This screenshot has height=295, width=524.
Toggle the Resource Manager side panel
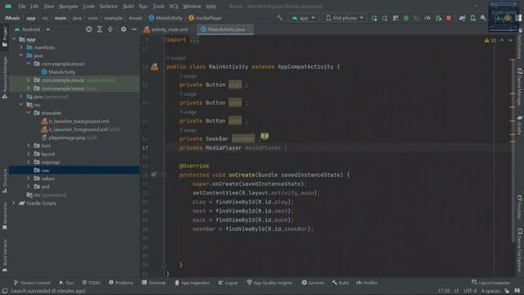pos(5,78)
